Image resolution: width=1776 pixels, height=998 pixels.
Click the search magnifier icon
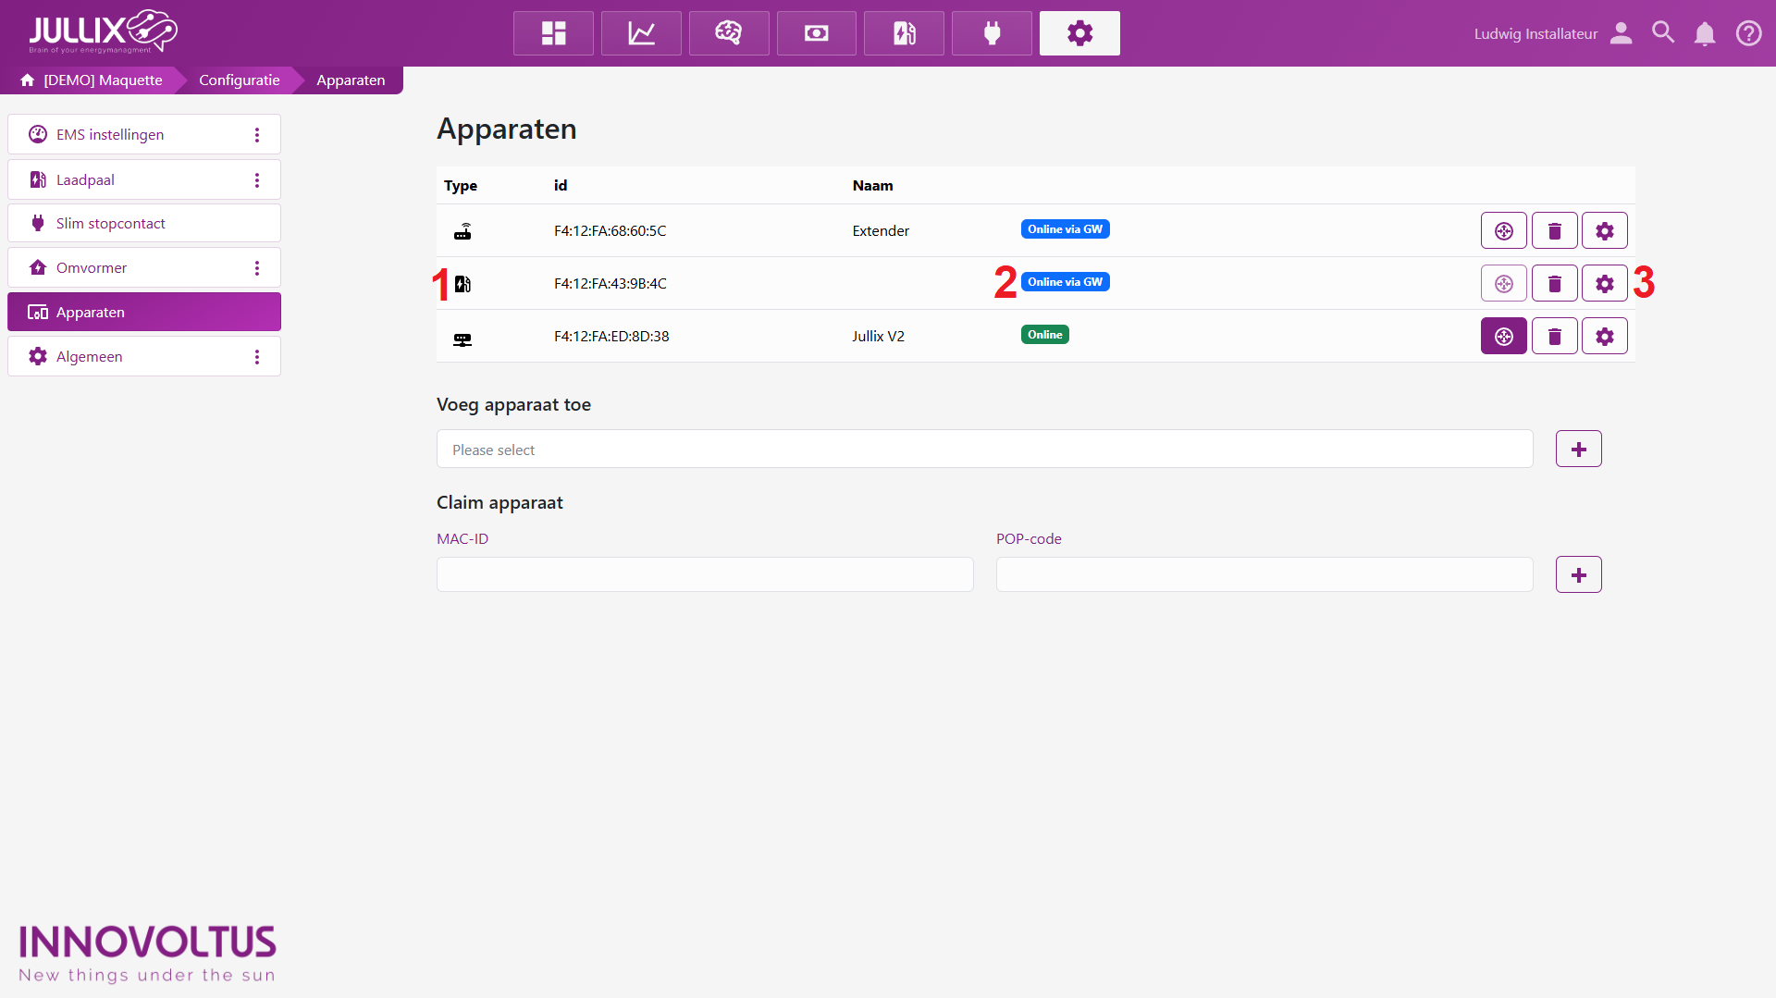[1662, 33]
